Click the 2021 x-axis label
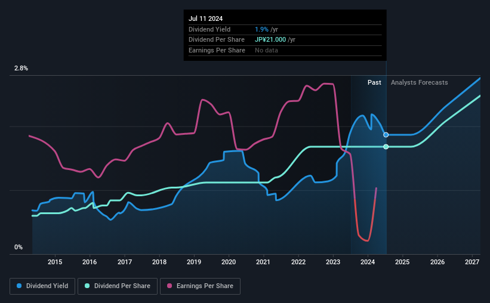 (263, 262)
